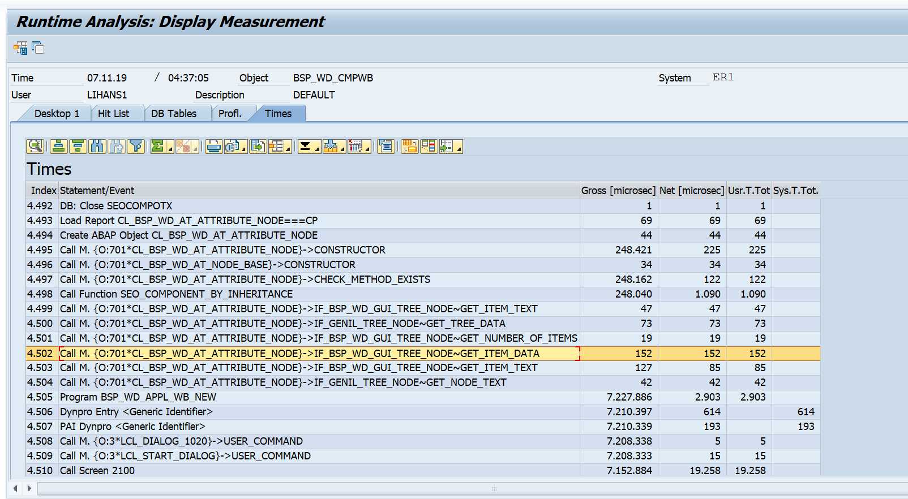Viewport: 908px width, 499px height.
Task: Click the horizontal scrollbar left arrow
Action: tap(15, 488)
